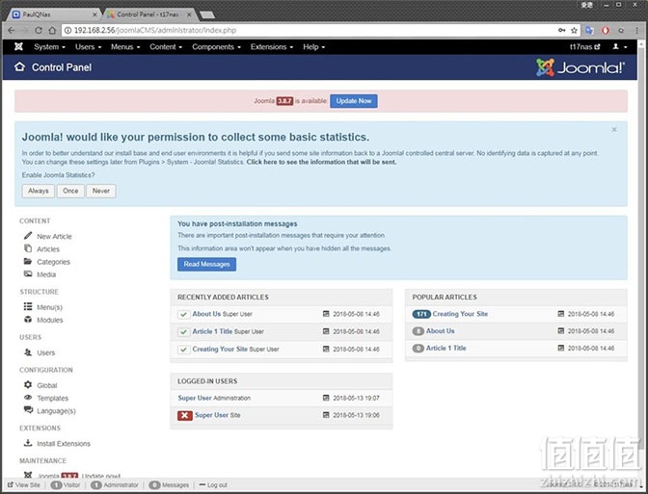
Task: Click the Messages counter in the status bar
Action: pyautogui.click(x=169, y=485)
